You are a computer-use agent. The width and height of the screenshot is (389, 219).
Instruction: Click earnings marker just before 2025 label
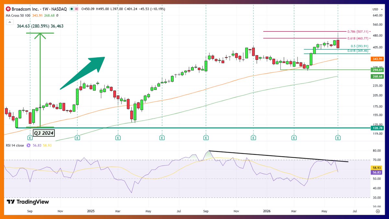pyautogui.click(x=77, y=138)
